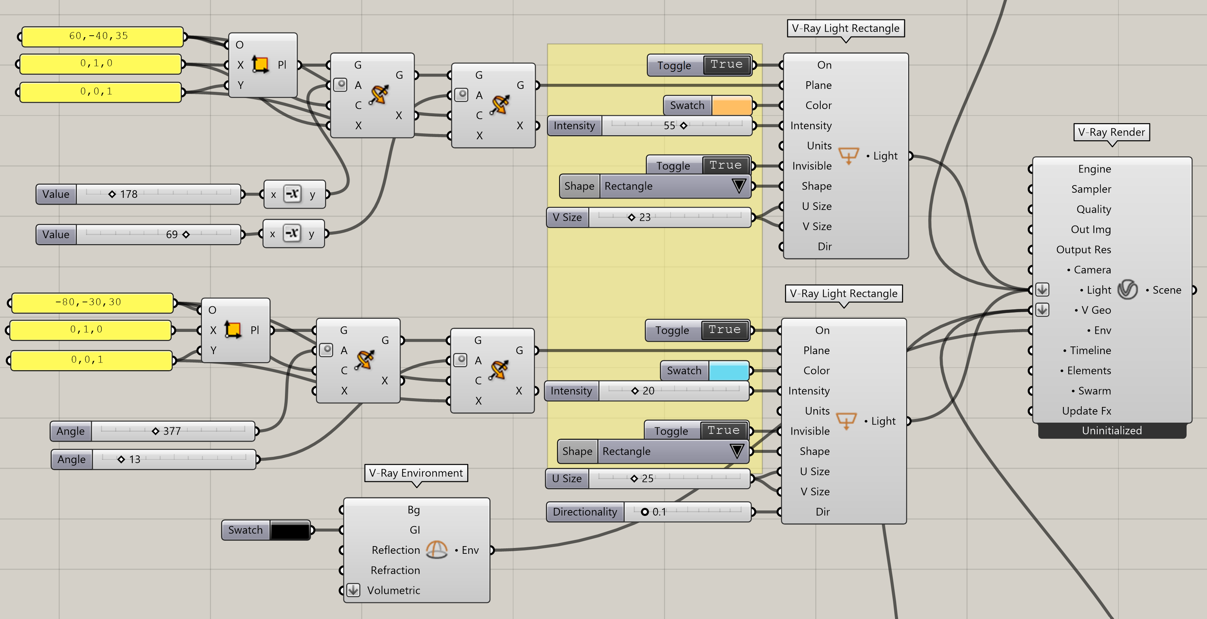Click the Negative icon beside Value 178
Image resolution: width=1207 pixels, height=619 pixels.
(293, 194)
